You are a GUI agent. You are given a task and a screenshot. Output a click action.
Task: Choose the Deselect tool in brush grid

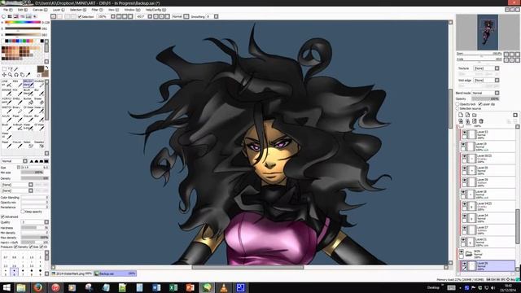coord(39,144)
